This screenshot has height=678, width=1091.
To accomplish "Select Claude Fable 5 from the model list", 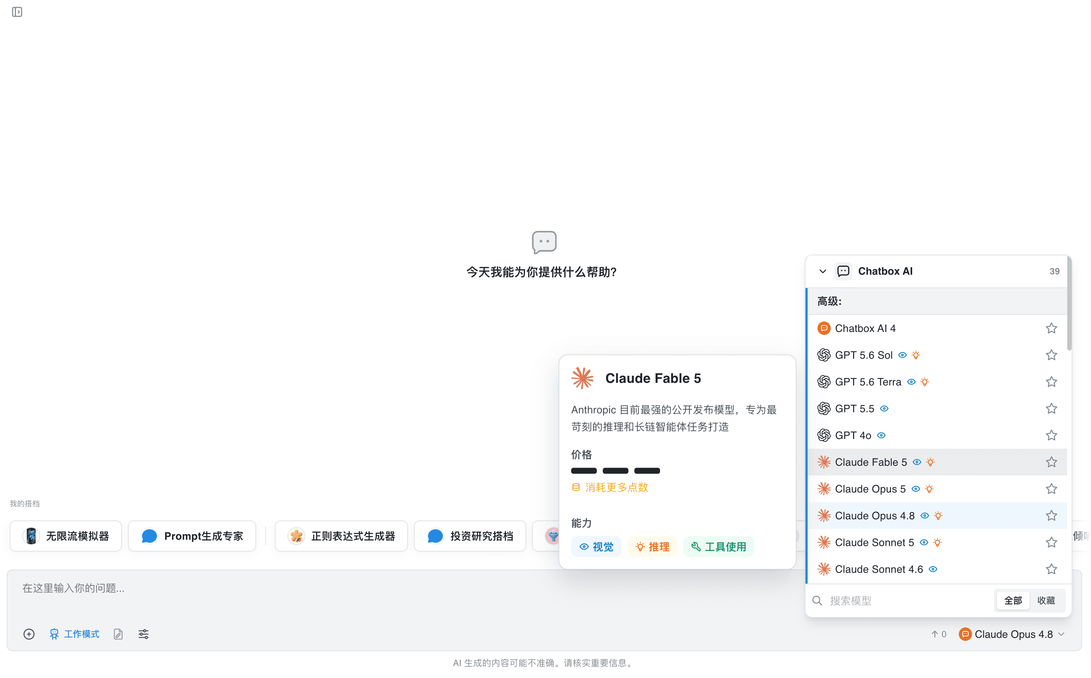I will pos(937,462).
